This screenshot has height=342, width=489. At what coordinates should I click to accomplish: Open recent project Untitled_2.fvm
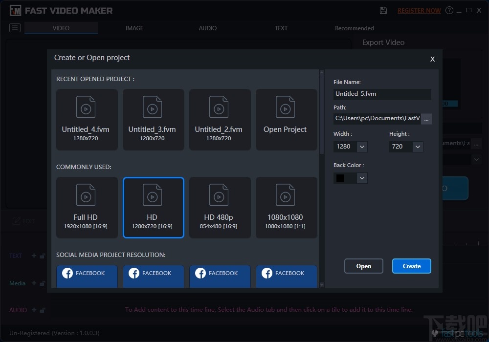(220, 120)
